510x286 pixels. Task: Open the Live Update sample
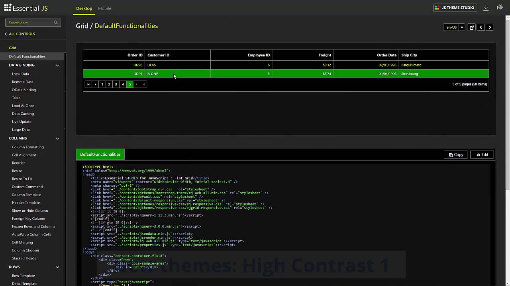[22, 122]
